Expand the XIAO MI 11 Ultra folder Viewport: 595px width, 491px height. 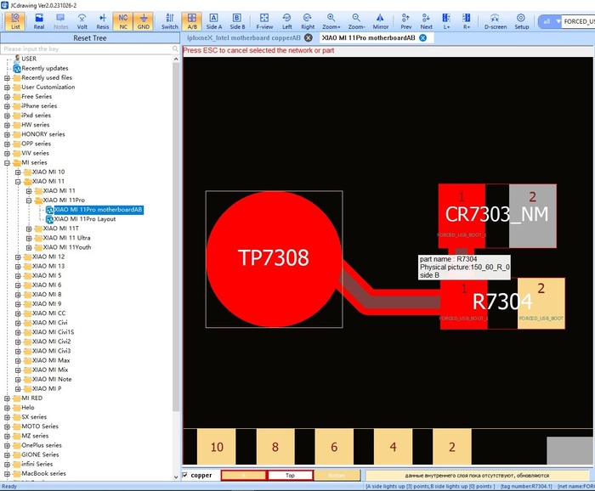(x=28, y=238)
